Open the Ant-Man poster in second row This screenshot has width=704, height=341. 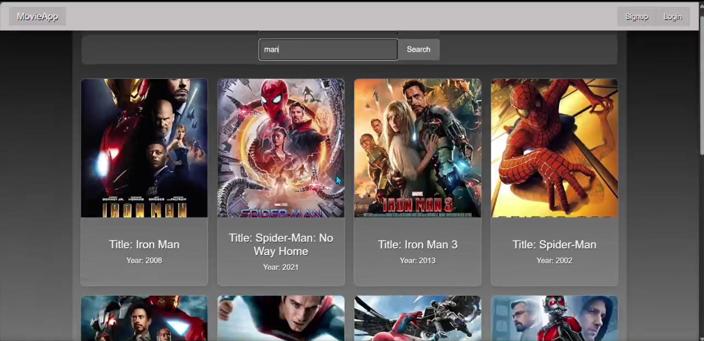(x=554, y=318)
